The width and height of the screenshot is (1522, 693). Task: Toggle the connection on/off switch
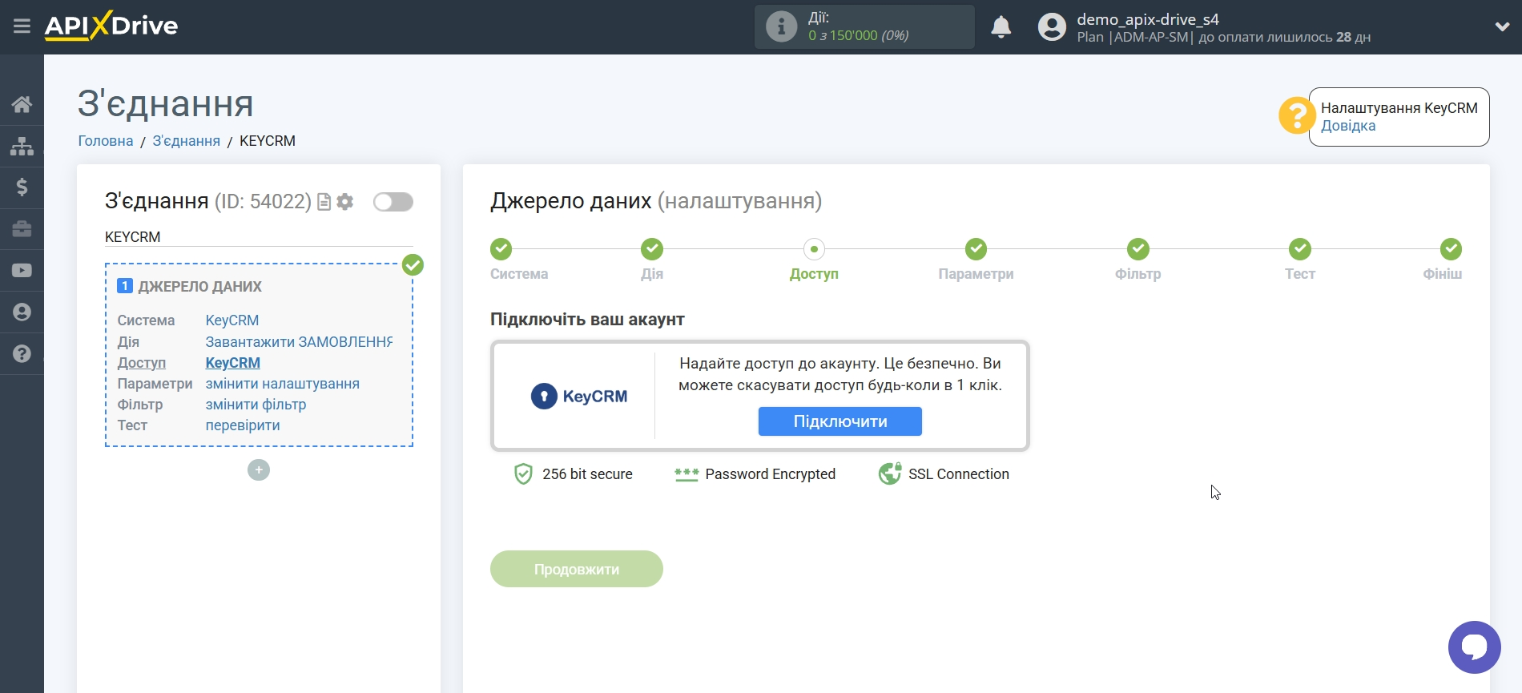tap(393, 202)
